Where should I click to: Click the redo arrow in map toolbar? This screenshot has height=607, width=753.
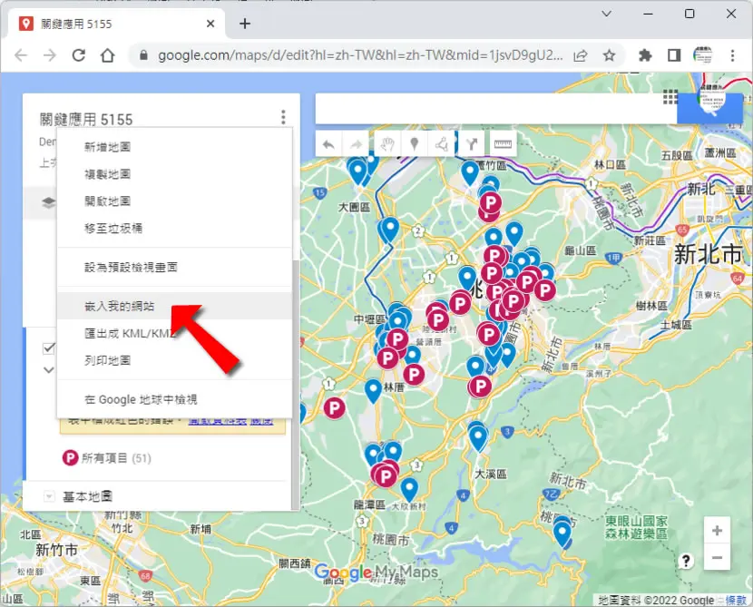pyautogui.click(x=357, y=144)
